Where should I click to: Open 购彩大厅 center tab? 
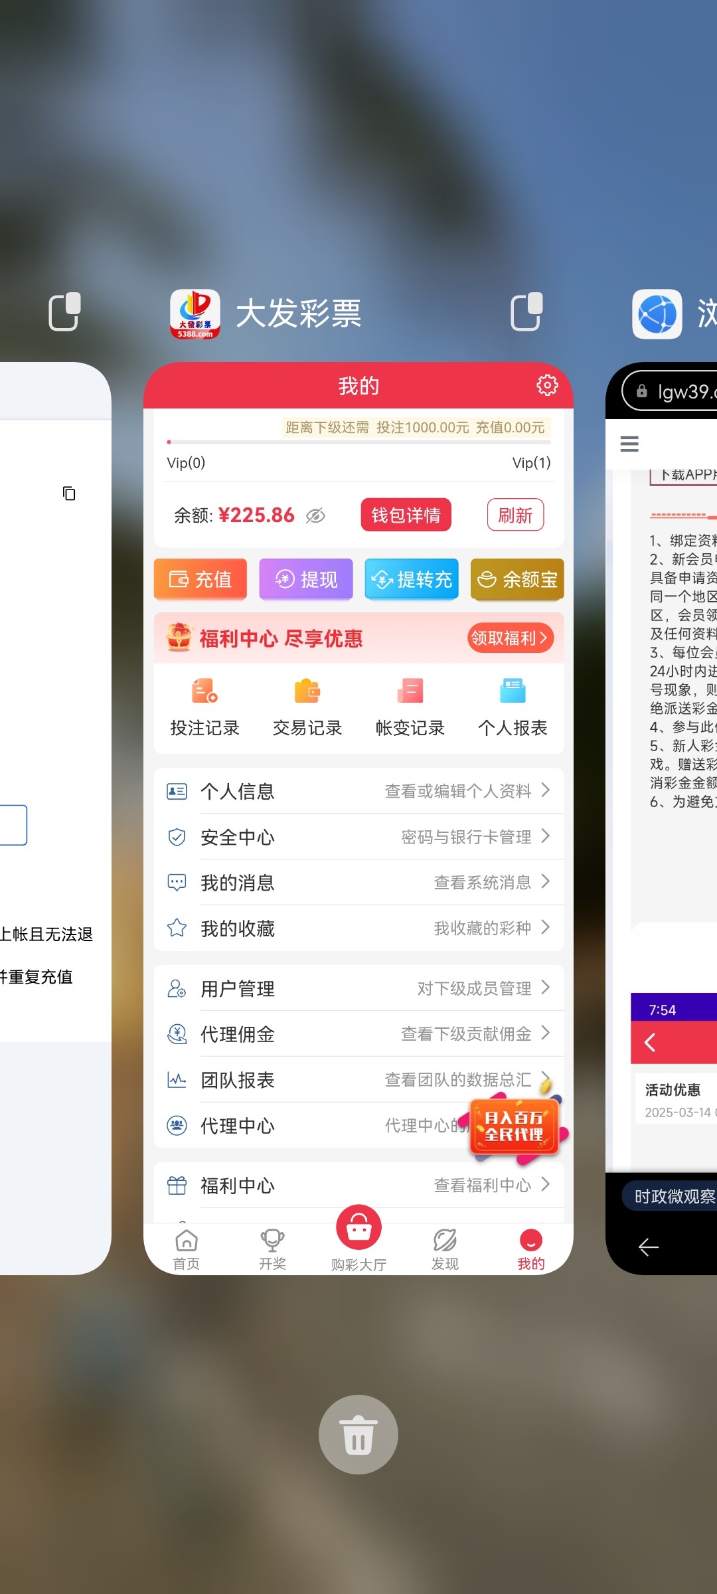click(x=358, y=1237)
